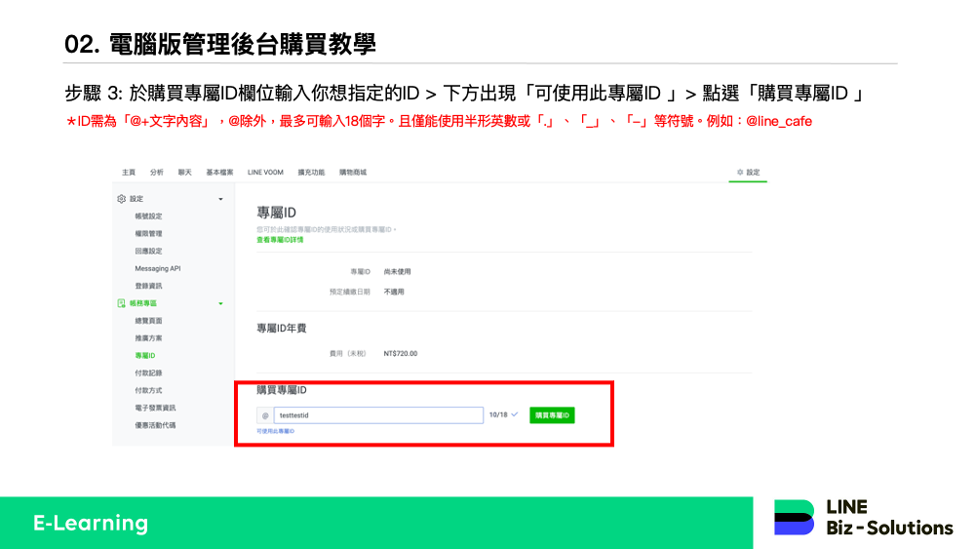Go to the LINE VOOM tab
Screen dimensions: 975x549
[265, 173]
